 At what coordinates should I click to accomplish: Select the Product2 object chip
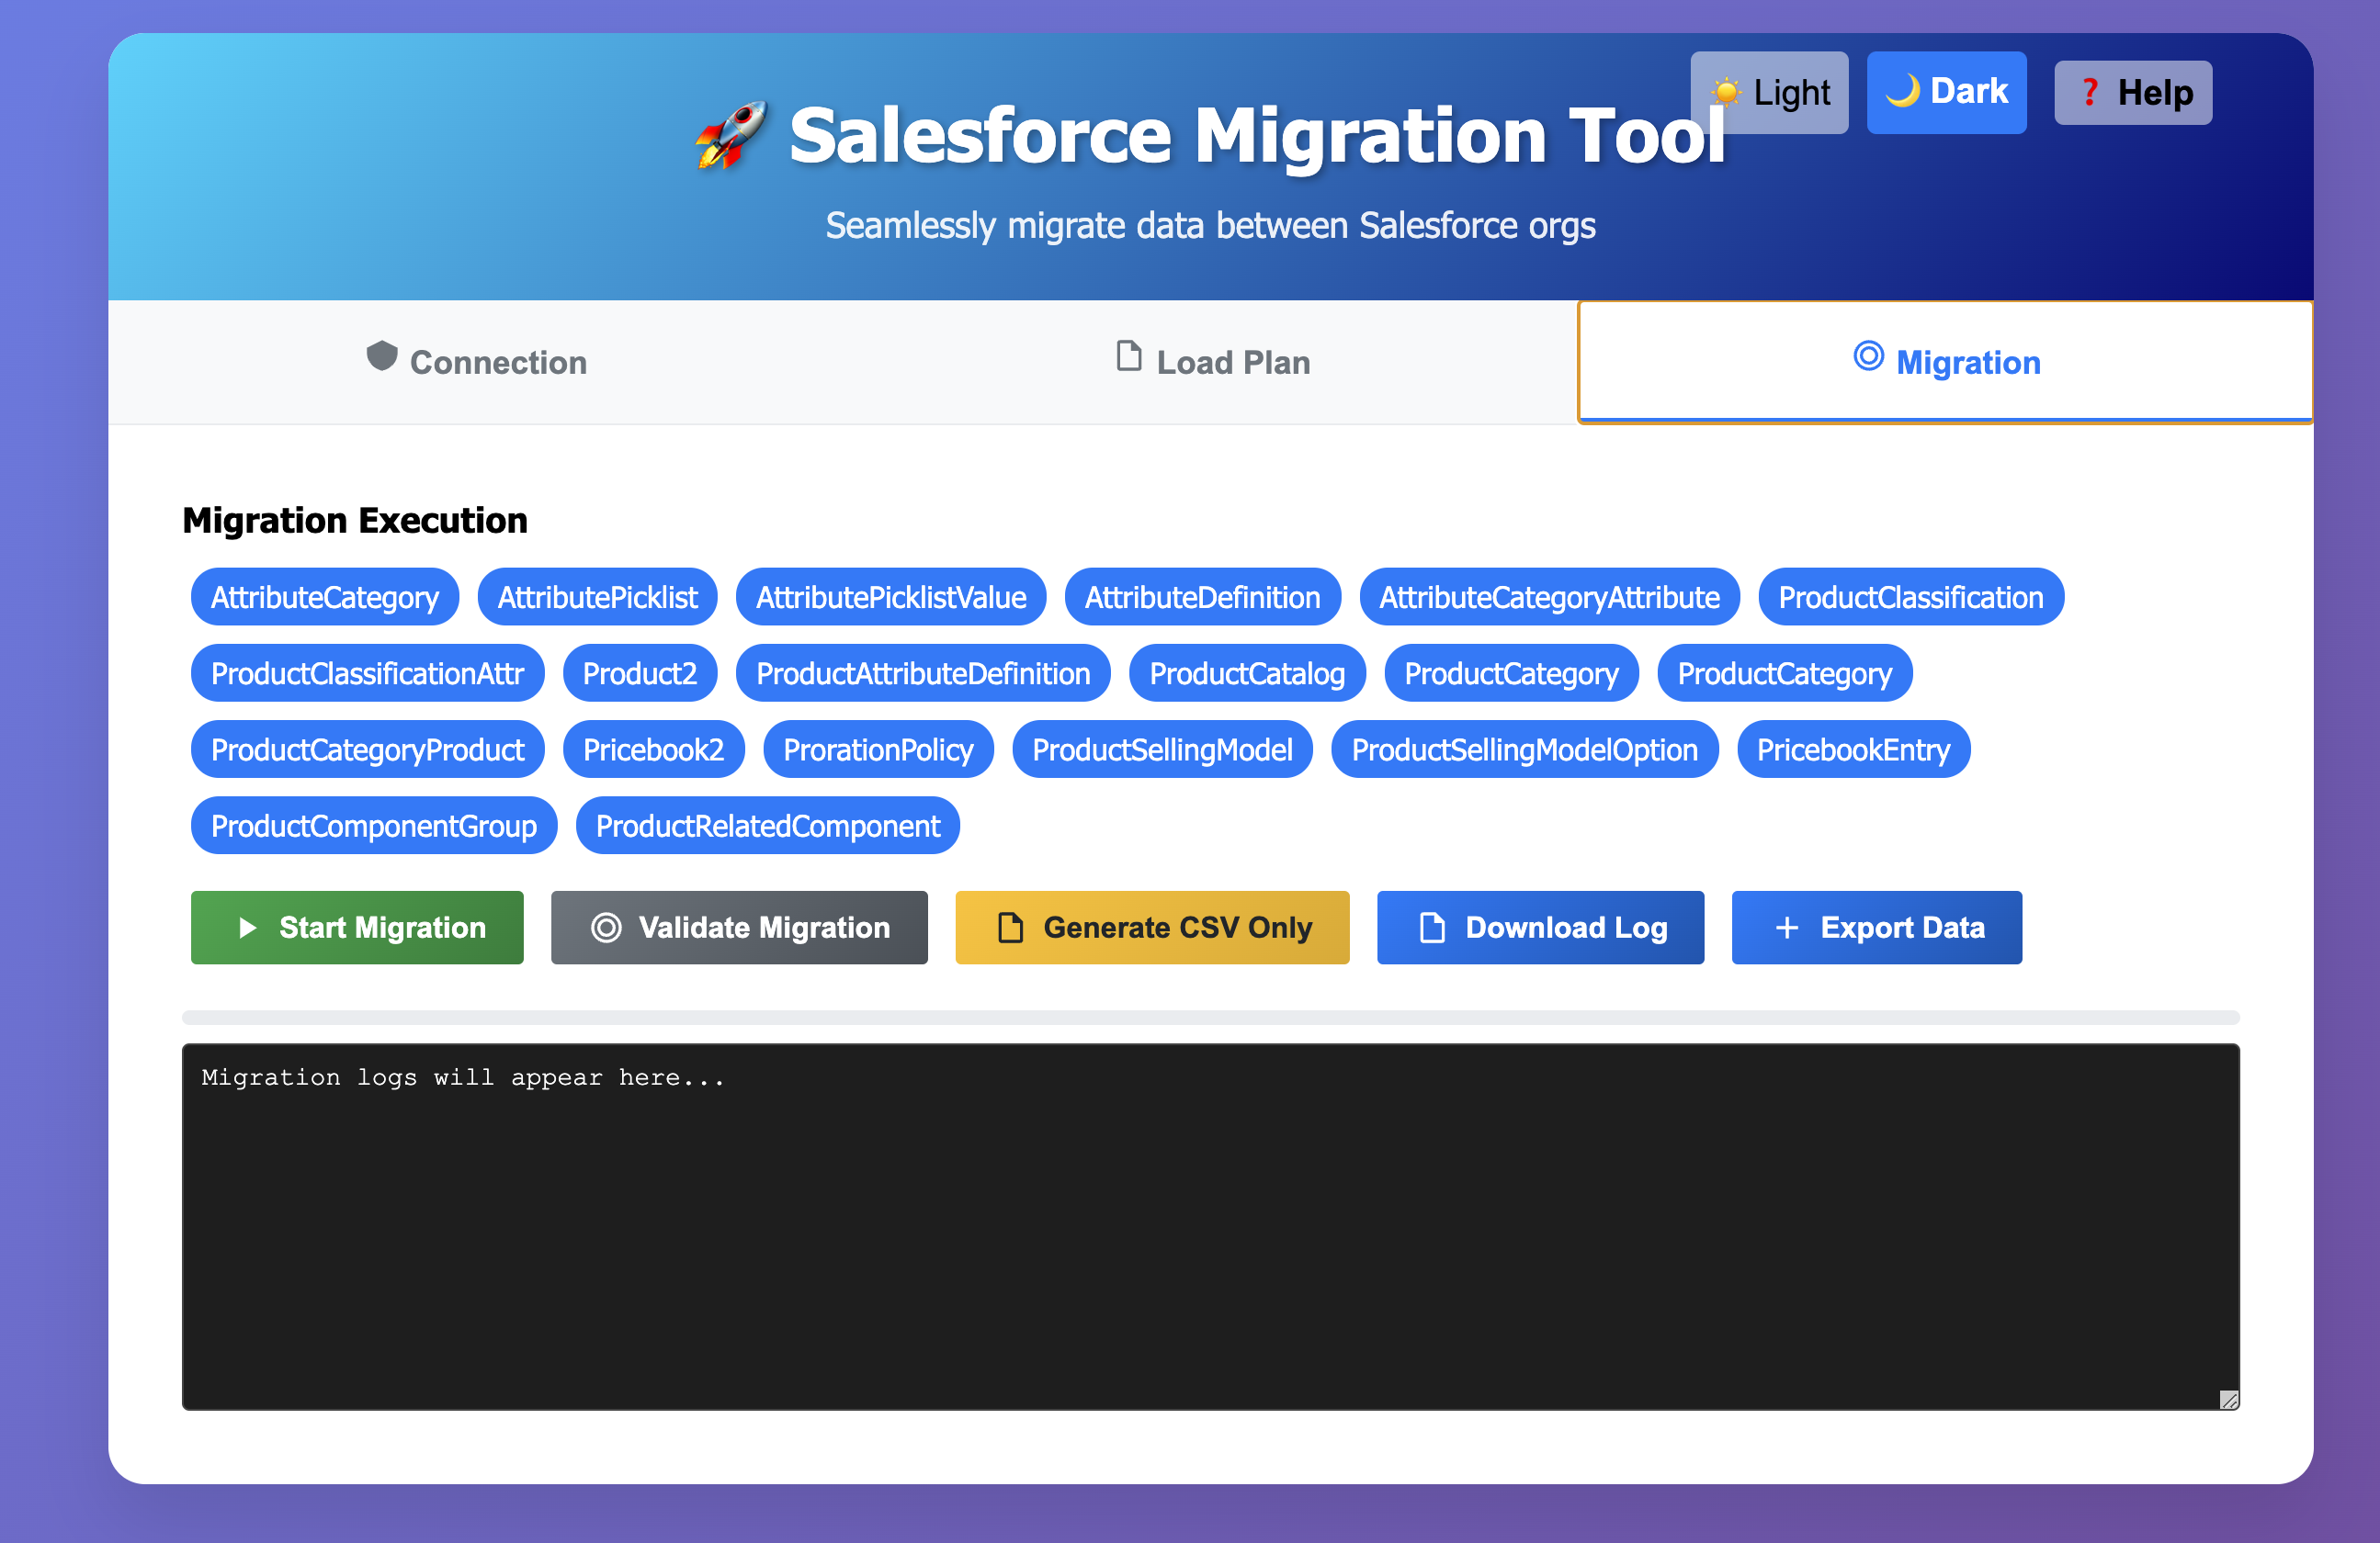click(639, 673)
